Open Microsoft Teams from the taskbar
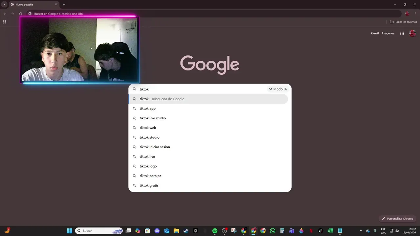Viewport: 420px width, 236px height. click(292, 231)
